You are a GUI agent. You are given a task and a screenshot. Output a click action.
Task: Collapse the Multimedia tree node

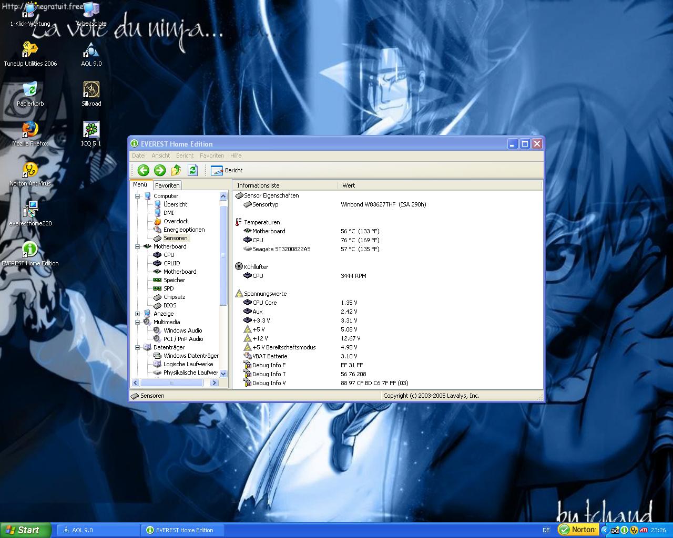(138, 322)
